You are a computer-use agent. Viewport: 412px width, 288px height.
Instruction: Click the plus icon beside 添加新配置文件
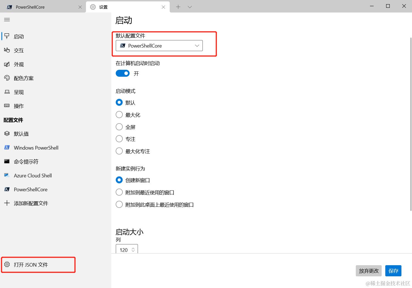click(7, 203)
